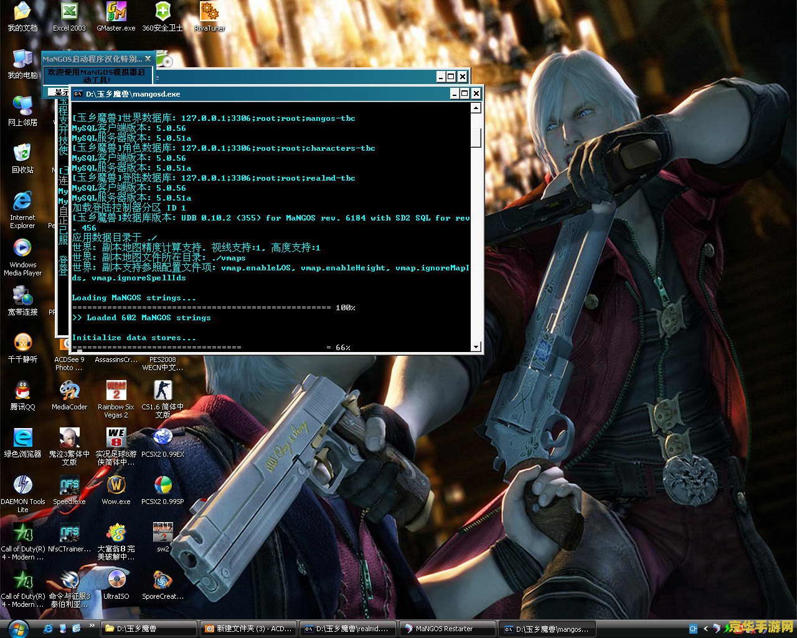Switch to 新建文件夹 (3) - ACD taskbar button
Image resolution: width=797 pixels, height=638 pixels.
248,629
